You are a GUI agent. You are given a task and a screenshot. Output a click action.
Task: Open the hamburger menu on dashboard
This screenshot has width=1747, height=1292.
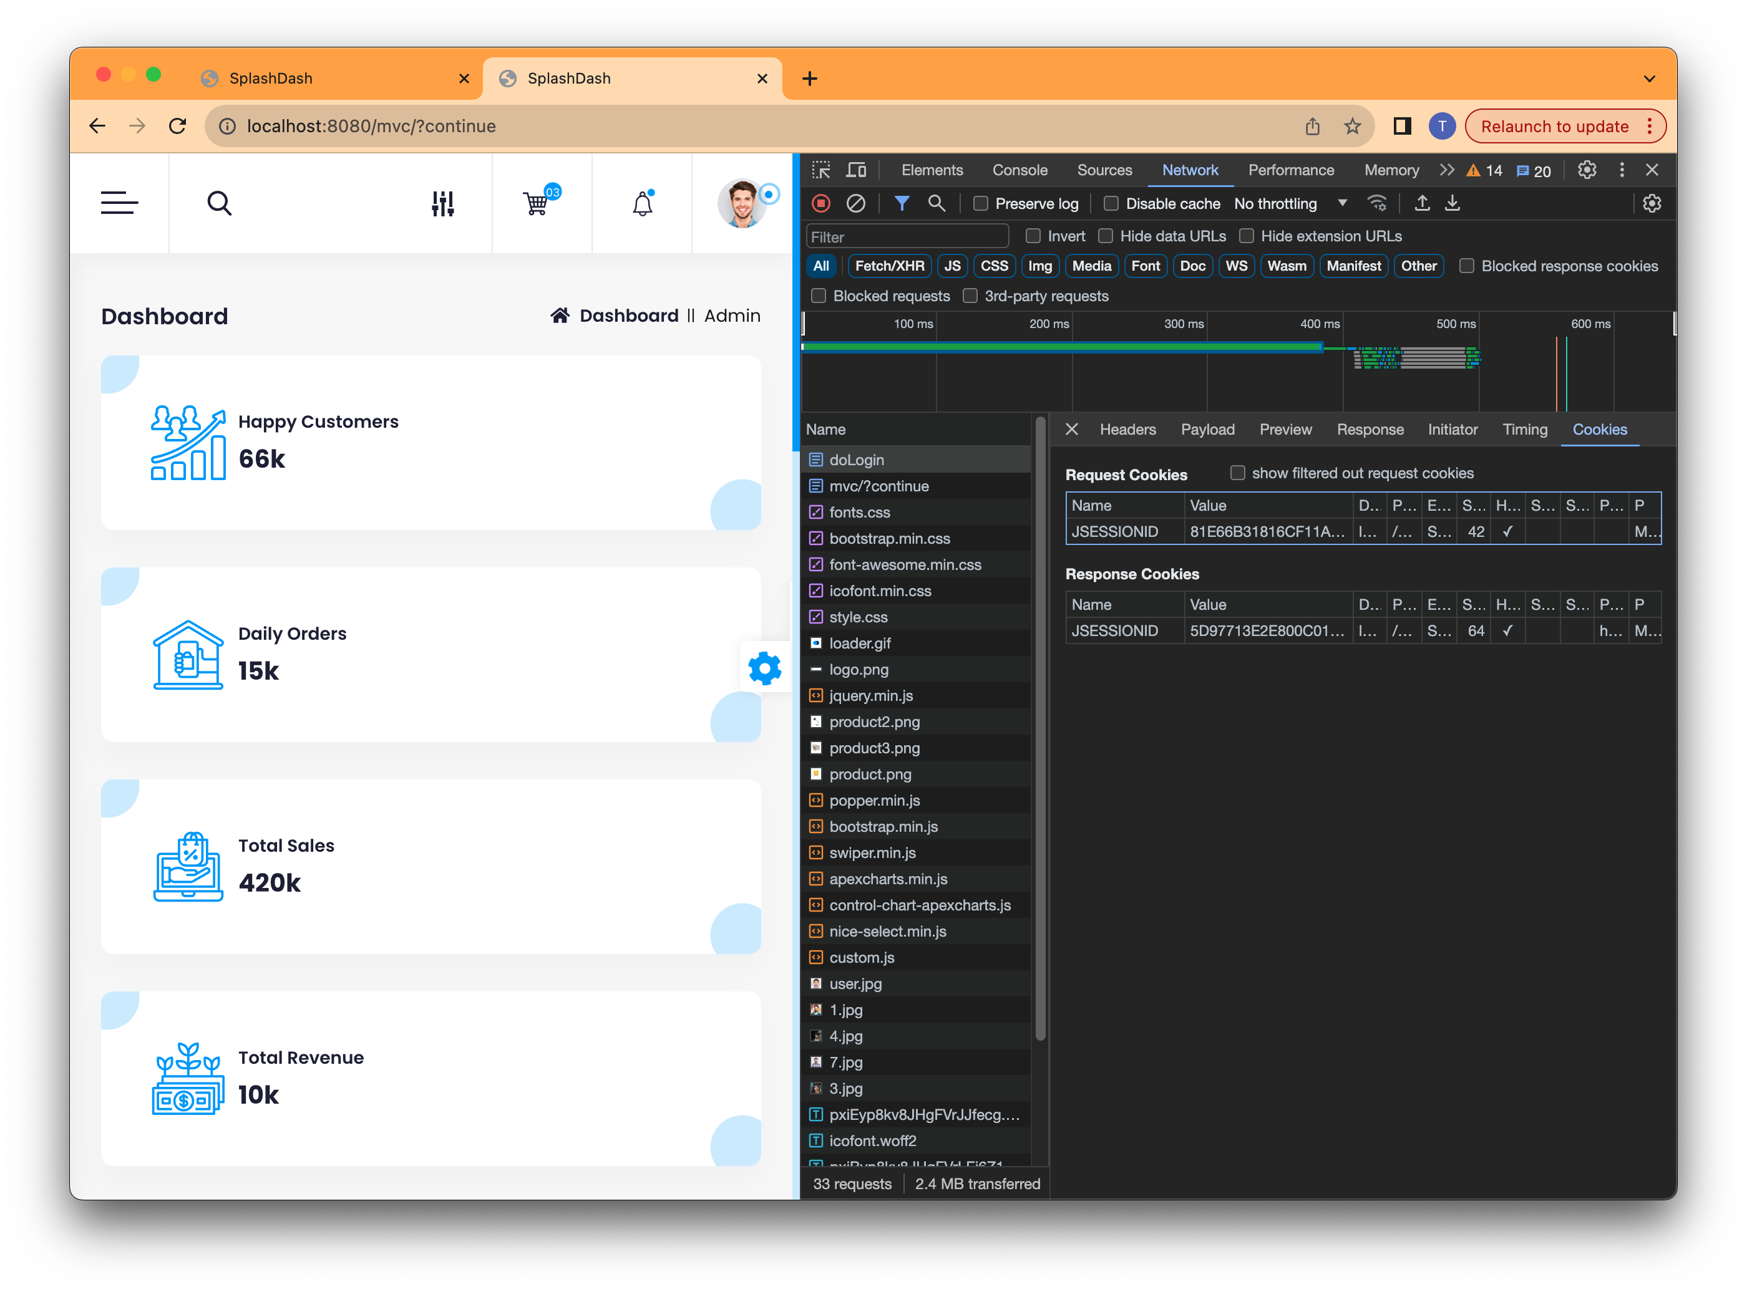click(119, 203)
